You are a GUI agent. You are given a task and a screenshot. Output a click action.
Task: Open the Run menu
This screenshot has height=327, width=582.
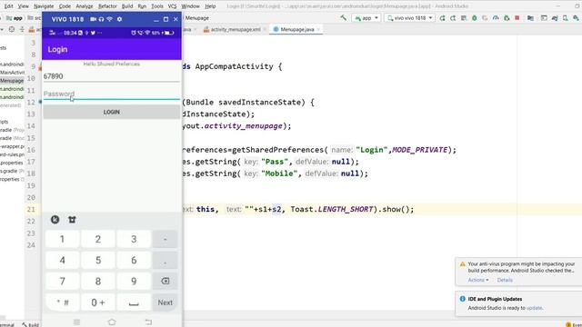click(x=142, y=6)
